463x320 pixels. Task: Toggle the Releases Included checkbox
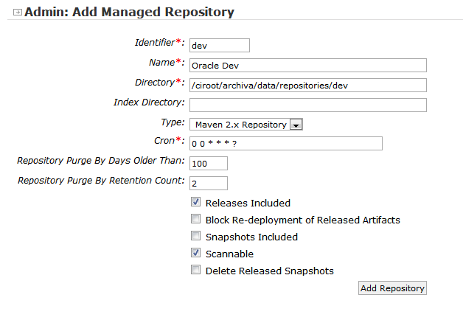click(x=196, y=202)
